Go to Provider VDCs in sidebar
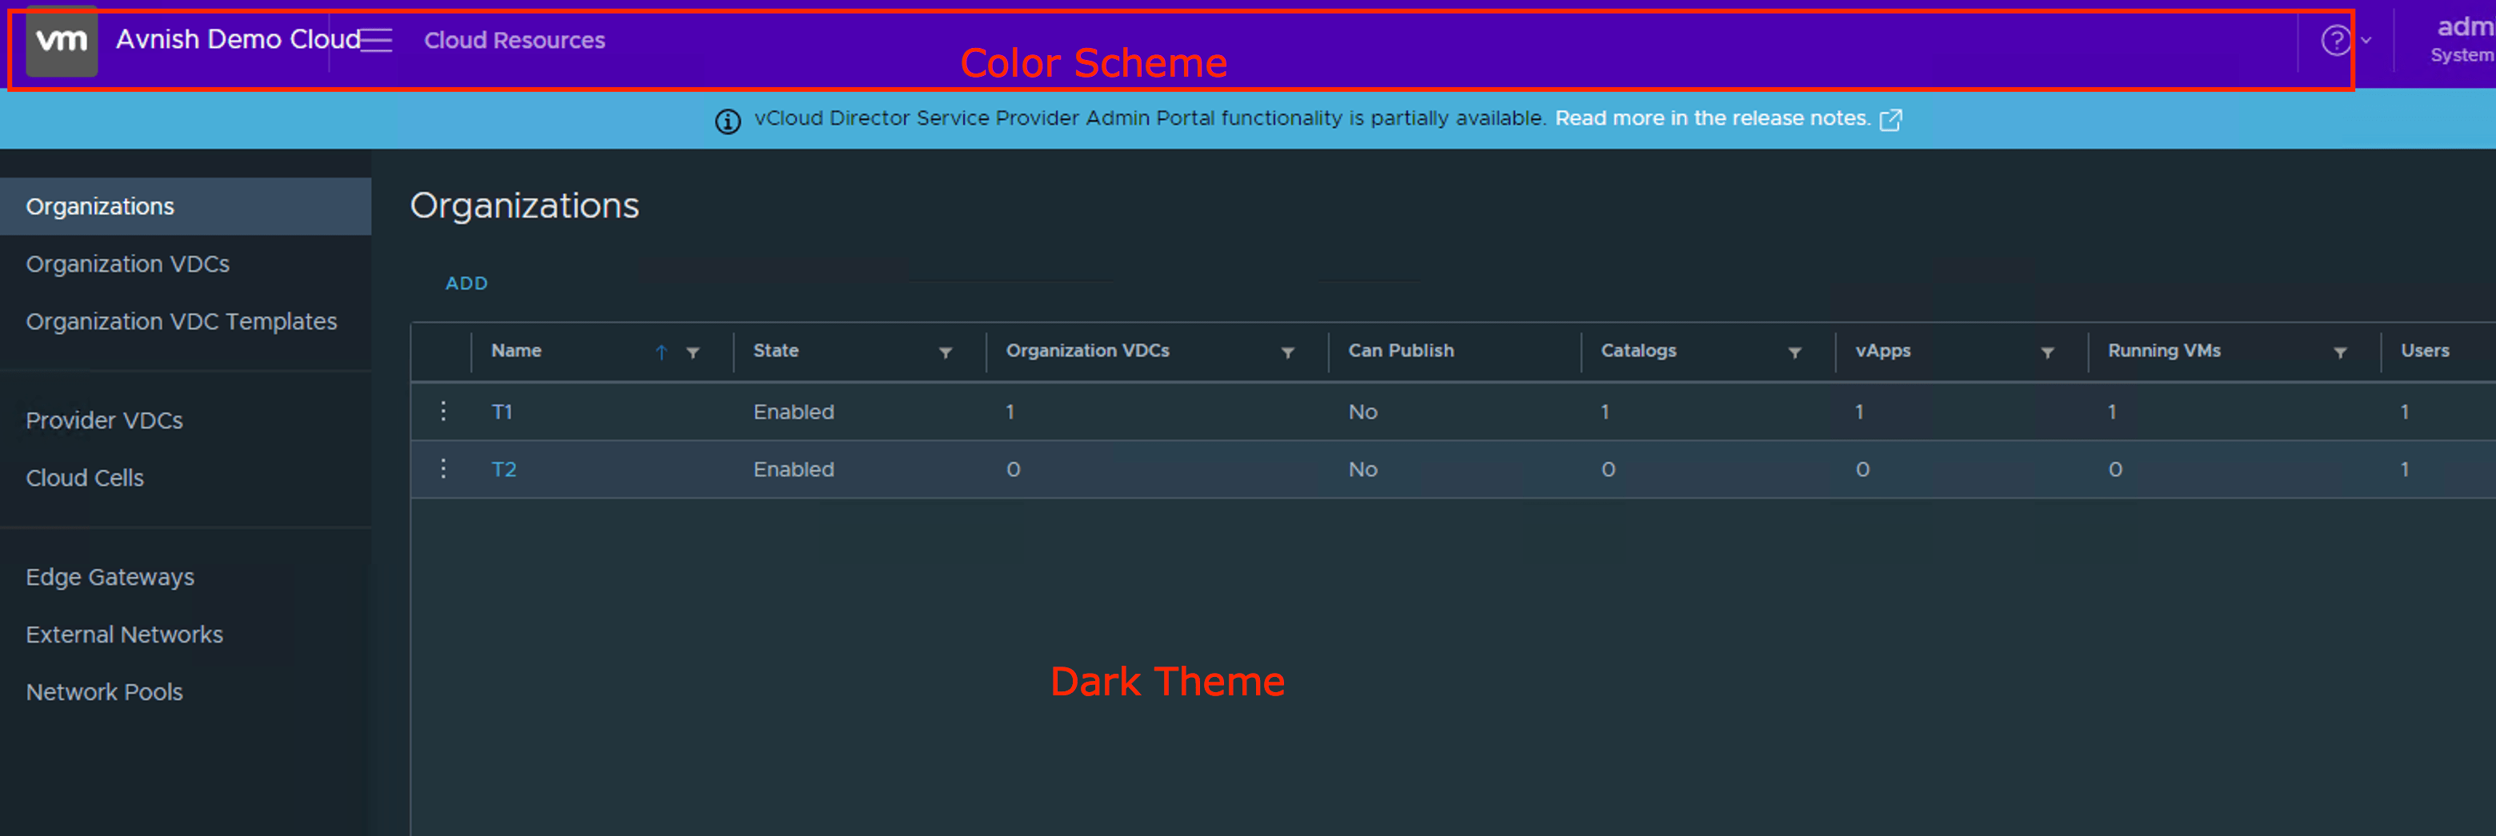Image resolution: width=2496 pixels, height=836 pixels. pyautogui.click(x=105, y=421)
